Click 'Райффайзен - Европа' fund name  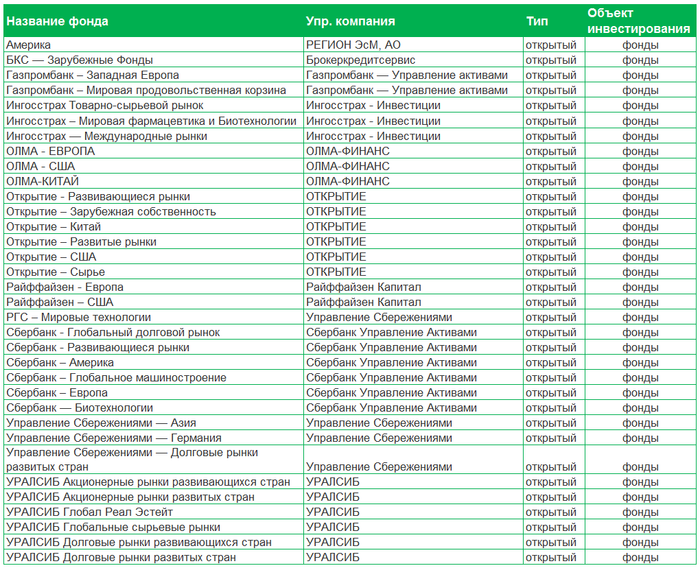pos(65,287)
